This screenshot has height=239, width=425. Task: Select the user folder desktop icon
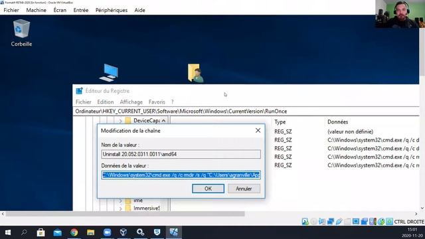point(195,73)
